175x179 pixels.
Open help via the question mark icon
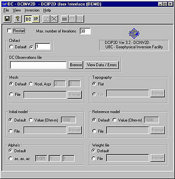point(17,19)
